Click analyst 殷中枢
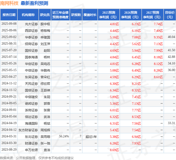Screen dimensions: 176x160 [x=45, y=24]
